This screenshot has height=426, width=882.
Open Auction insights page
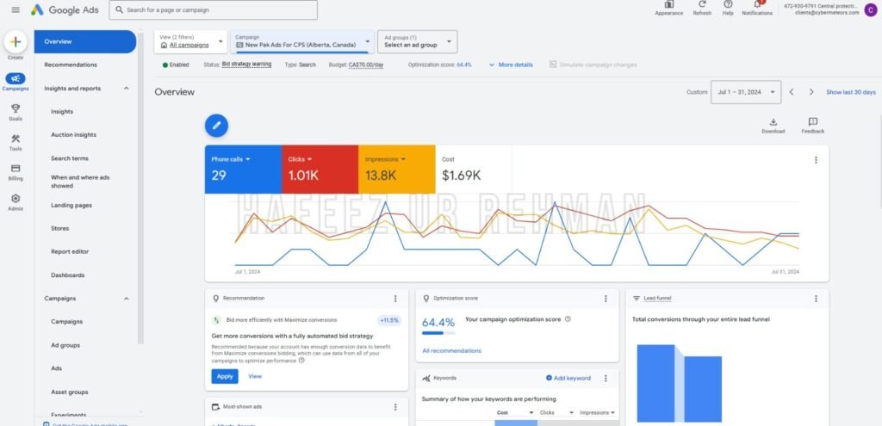coord(74,135)
